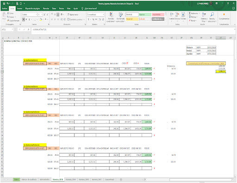The height and width of the screenshot is (183, 237).
Task: Click the Complementos add-ins button
Action: [x=224, y=16]
